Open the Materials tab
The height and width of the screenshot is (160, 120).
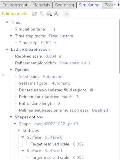(41, 5)
